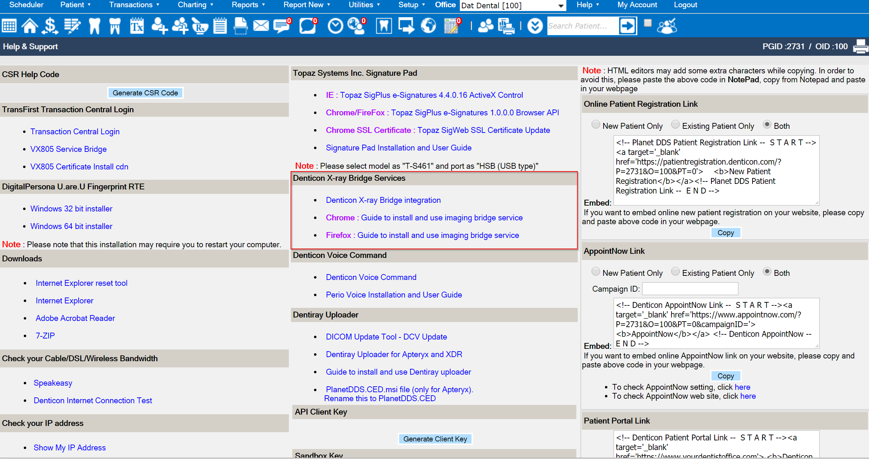This screenshot has height=459, width=869.
Task: Click the add new patient icon
Action: pos(159,26)
